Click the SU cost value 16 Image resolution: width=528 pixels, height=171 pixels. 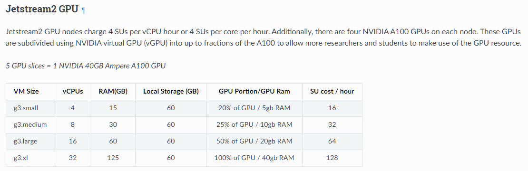[x=332, y=108]
